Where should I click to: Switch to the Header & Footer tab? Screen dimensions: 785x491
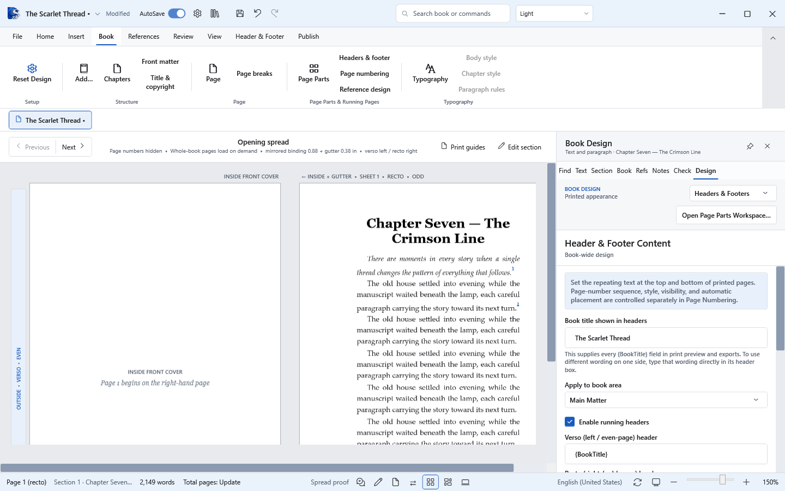259,37
